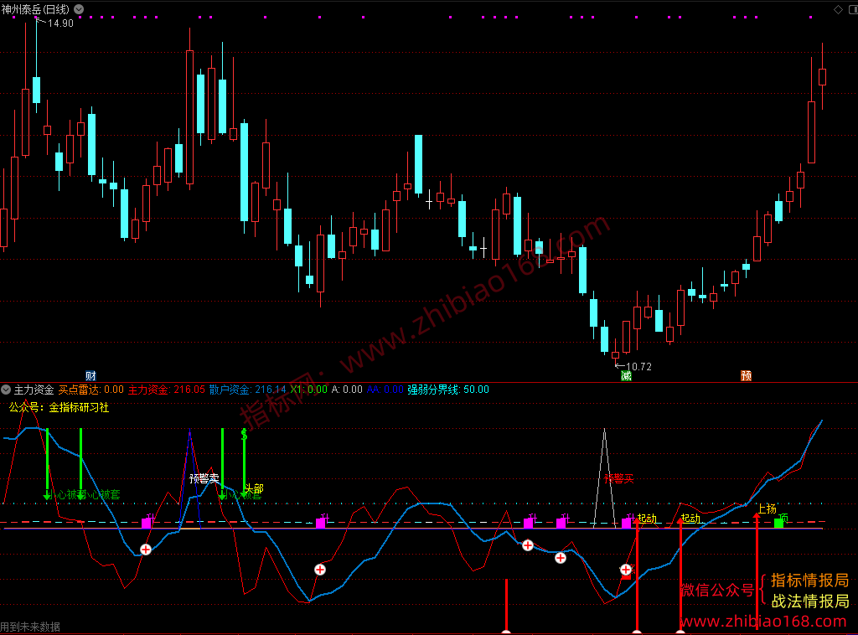The height and width of the screenshot is (635, 858).
Task: Click the 散户资金: 216.14 value
Action: click(x=248, y=390)
